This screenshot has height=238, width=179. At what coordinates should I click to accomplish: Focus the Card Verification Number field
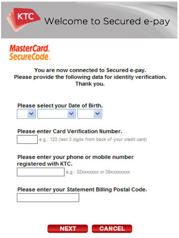point(27,139)
